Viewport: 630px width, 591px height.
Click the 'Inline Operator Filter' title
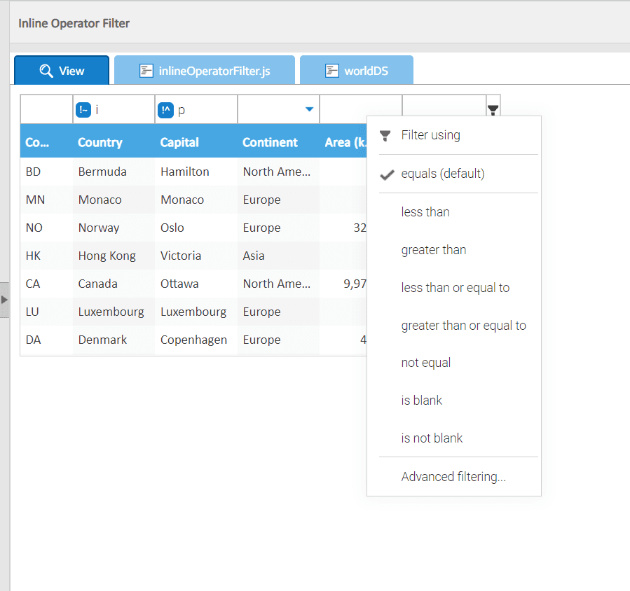coord(74,23)
